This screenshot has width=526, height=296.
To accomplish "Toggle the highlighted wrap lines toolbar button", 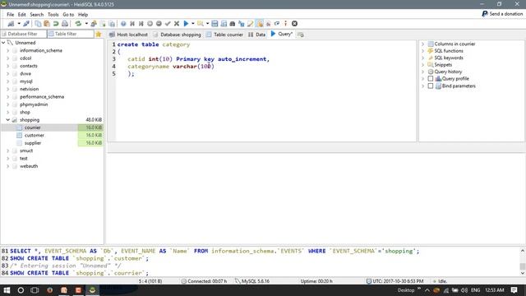I will pyautogui.click(x=260, y=24).
